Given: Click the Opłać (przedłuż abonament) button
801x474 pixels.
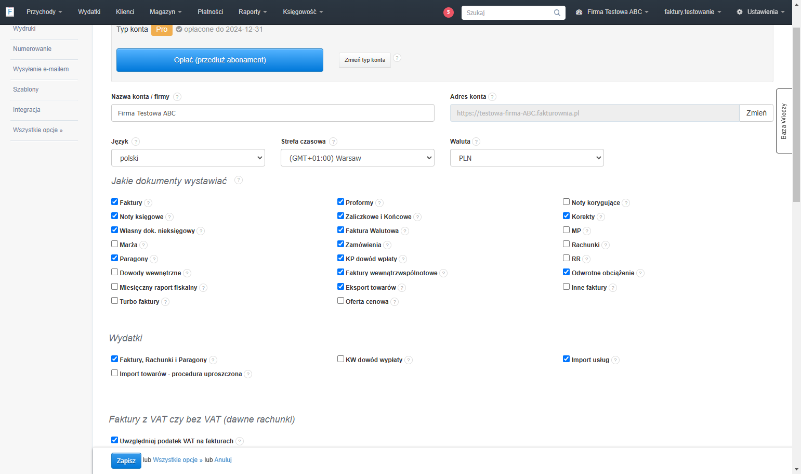Looking at the screenshot, I should (x=220, y=60).
